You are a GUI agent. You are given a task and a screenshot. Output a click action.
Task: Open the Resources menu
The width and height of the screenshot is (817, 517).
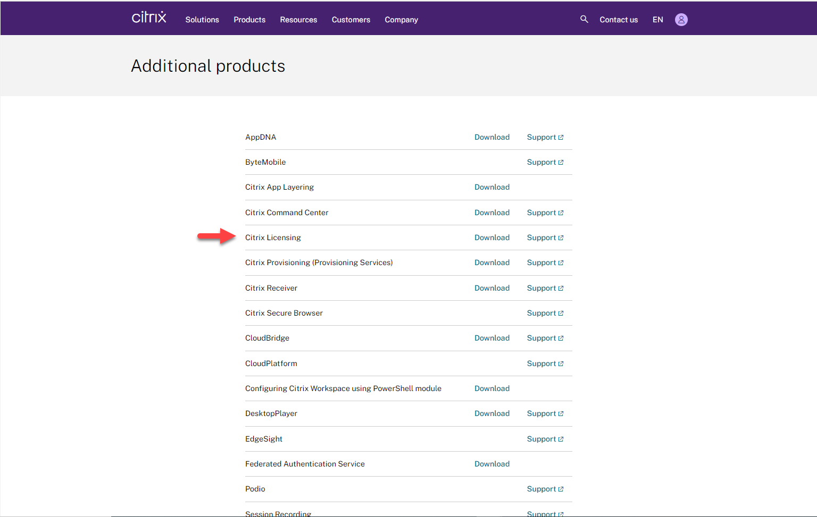click(x=298, y=20)
